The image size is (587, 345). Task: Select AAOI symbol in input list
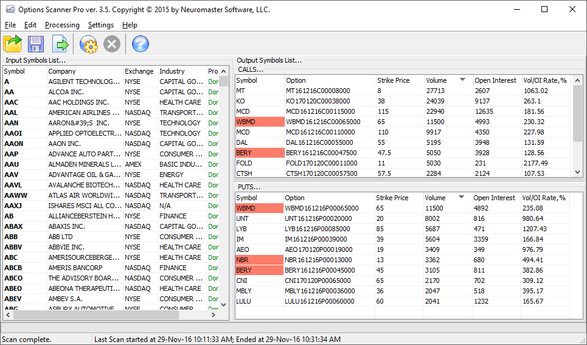pos(13,133)
